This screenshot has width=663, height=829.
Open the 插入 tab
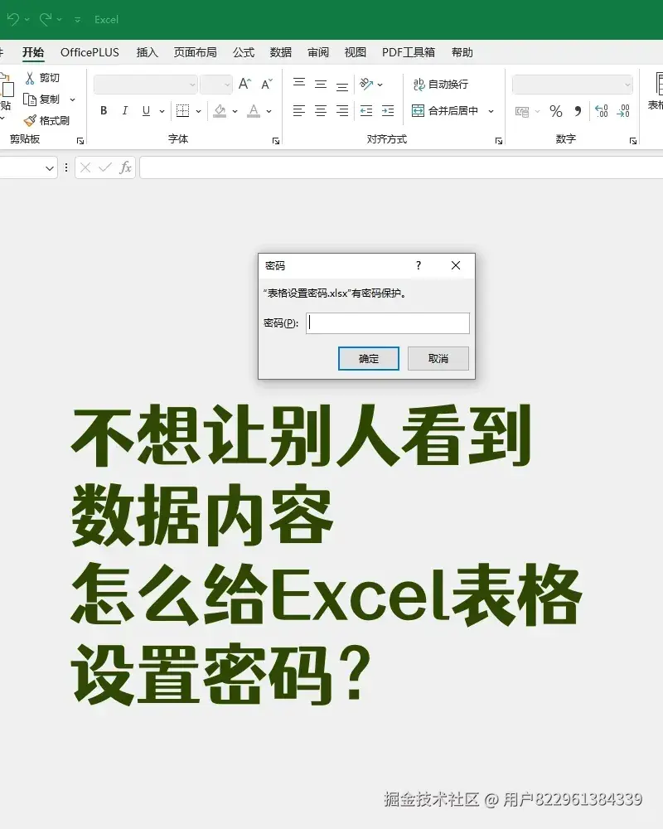[147, 52]
